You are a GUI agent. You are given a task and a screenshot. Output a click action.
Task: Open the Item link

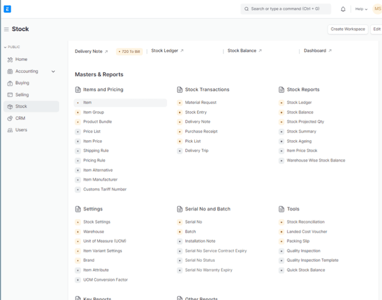pyautogui.click(x=87, y=103)
